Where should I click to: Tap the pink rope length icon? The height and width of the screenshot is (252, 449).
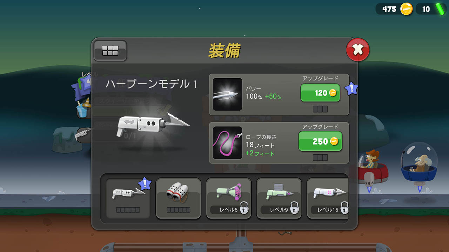[x=227, y=143]
